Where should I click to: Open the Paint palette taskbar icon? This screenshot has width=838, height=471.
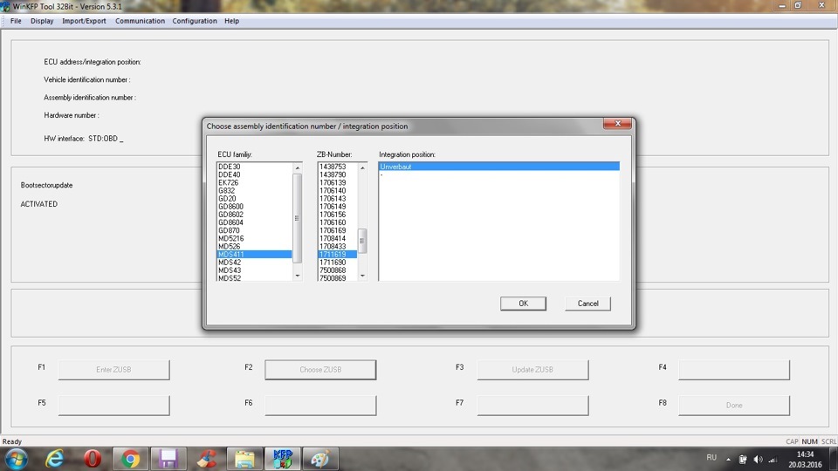pyautogui.click(x=320, y=459)
